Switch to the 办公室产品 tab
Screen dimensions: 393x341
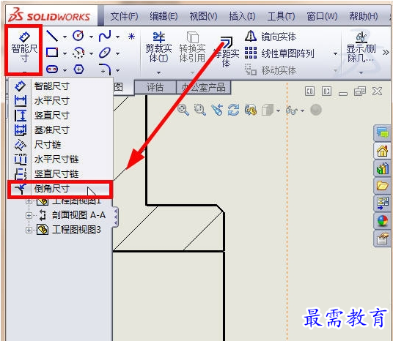point(204,87)
